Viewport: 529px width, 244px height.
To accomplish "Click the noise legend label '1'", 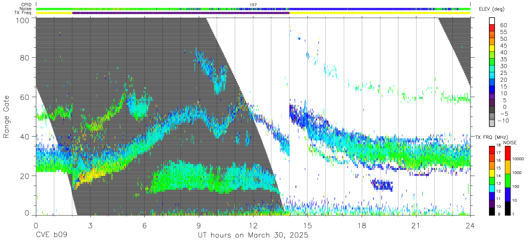I will point(513,213).
